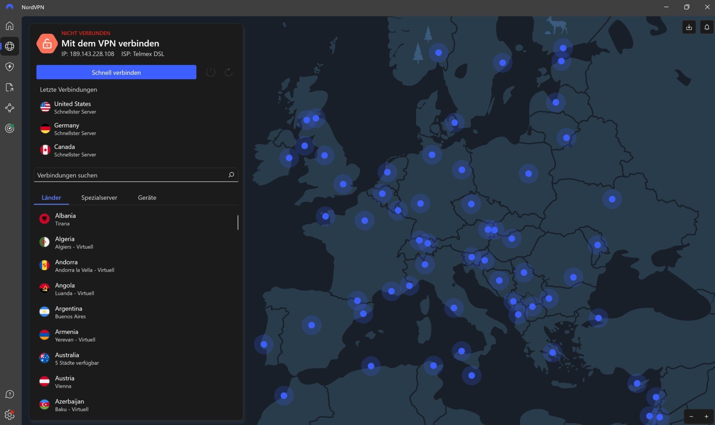Switch to the Spezialserver tab
Image resolution: width=715 pixels, height=425 pixels.
99,198
